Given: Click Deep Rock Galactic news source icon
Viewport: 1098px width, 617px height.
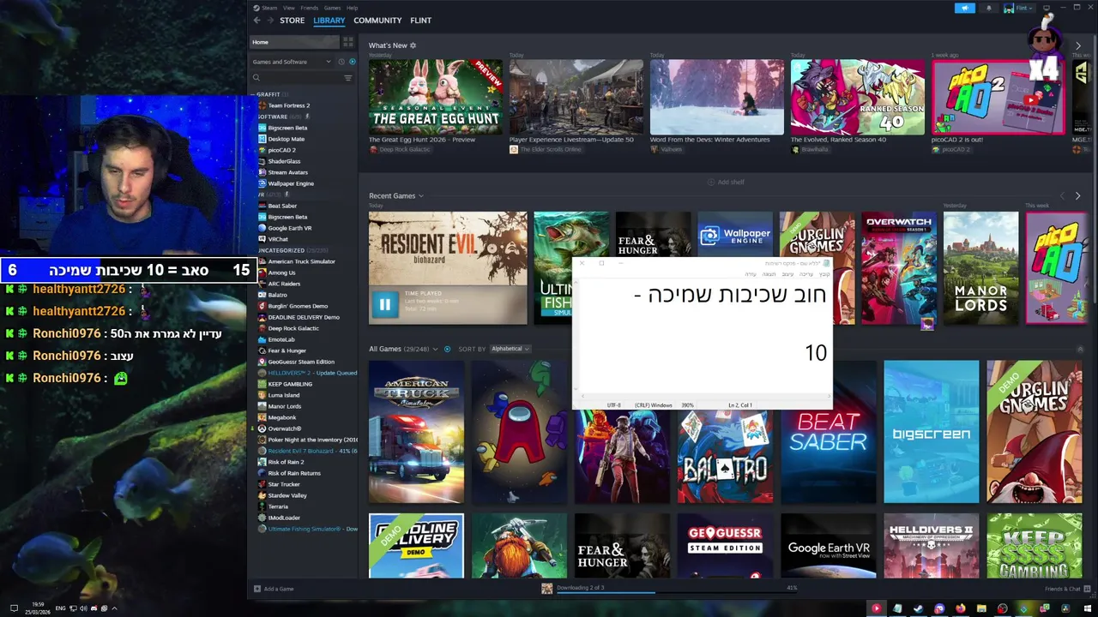Looking at the screenshot, I should (x=373, y=149).
